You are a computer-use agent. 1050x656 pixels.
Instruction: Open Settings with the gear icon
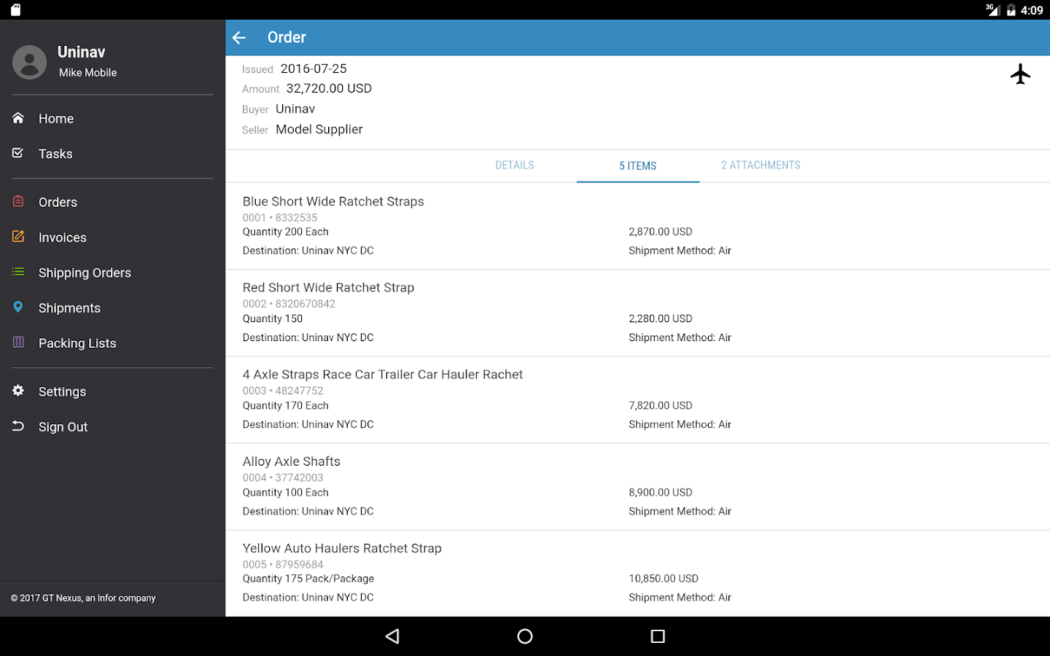18,391
